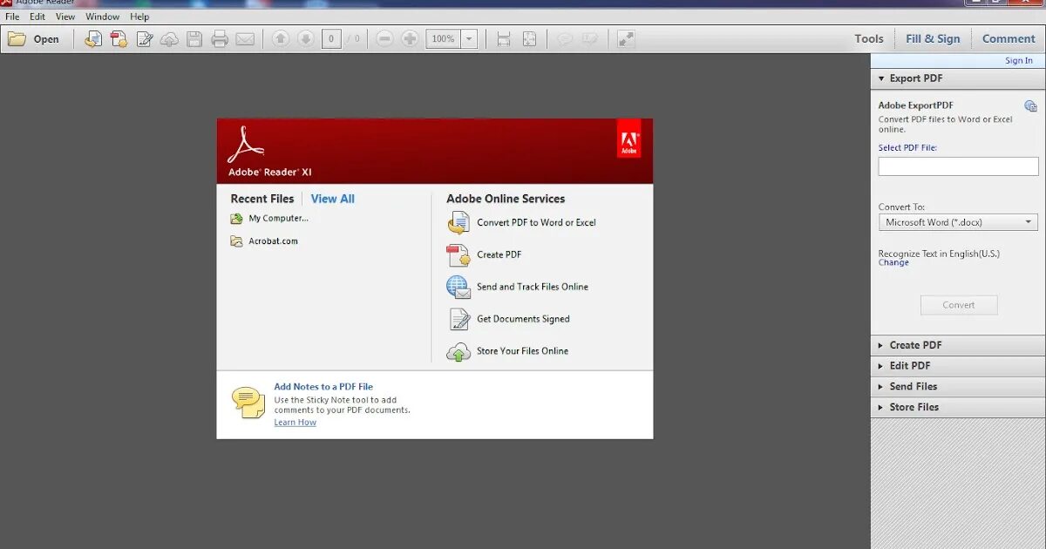
Task: Click Send and Track Files Online
Action: (x=533, y=287)
